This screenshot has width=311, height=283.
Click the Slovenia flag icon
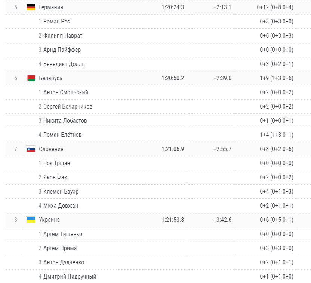[x=31, y=149]
